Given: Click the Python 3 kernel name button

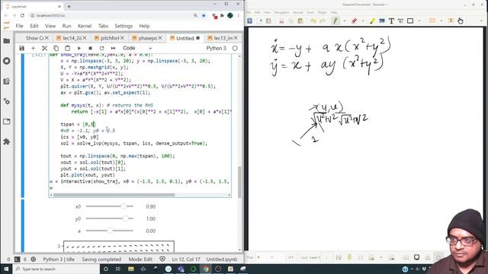Looking at the screenshot, I should coord(216,48).
